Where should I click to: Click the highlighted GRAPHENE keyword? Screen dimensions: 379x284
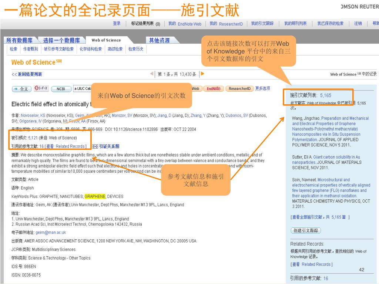coord(95,197)
